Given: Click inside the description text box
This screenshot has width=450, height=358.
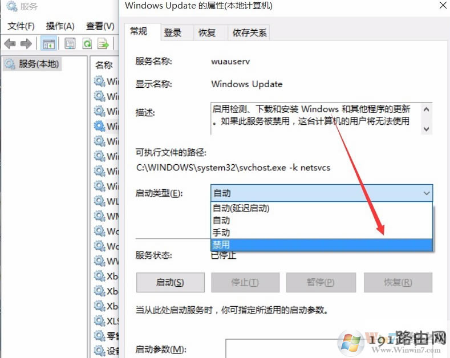Looking at the screenshot, I should 316,118.
